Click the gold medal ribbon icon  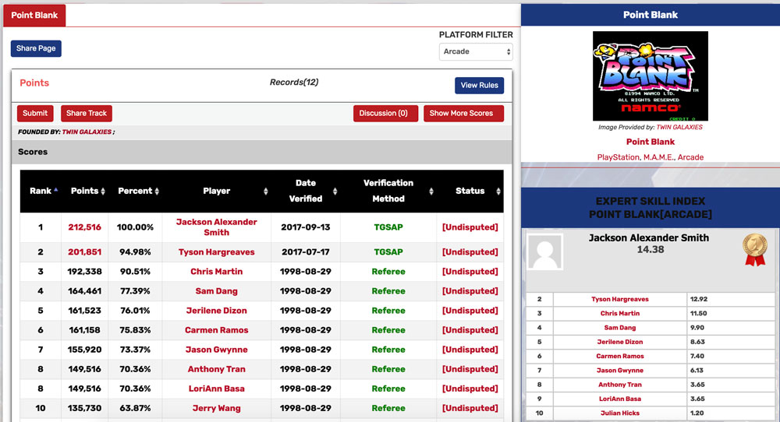(754, 250)
